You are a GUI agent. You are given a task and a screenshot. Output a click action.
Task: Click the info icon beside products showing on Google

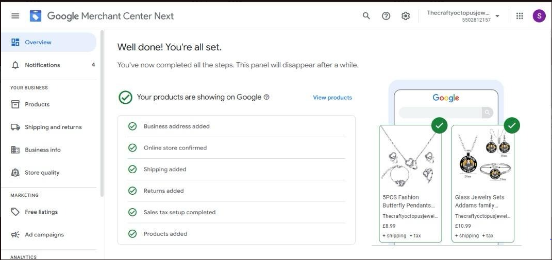(266, 97)
